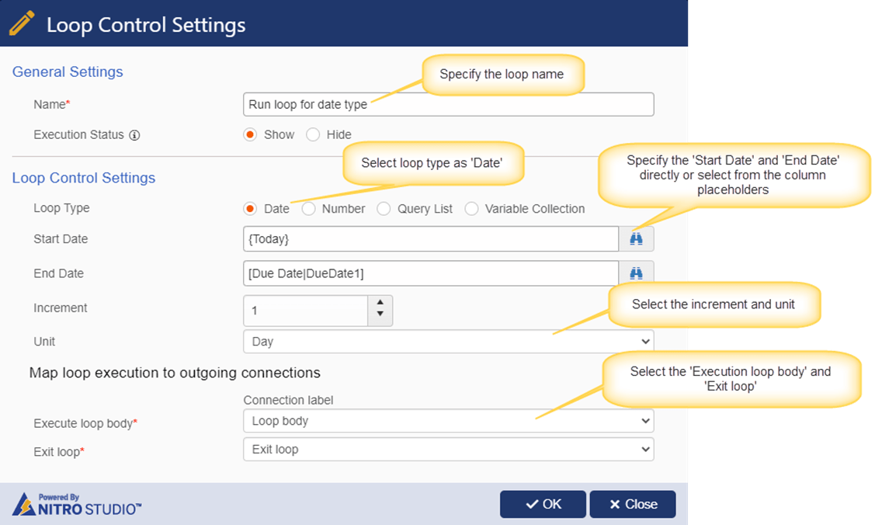Select Variable Collection loop type
This screenshot has height=525, width=882.
point(472,208)
